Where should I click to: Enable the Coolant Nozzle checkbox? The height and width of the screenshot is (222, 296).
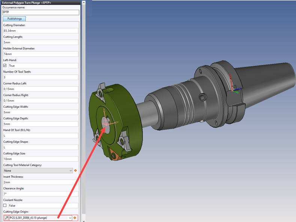[x=5, y=206]
